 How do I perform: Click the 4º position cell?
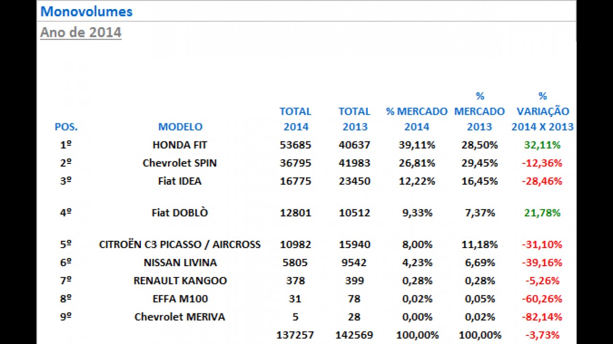(x=66, y=213)
